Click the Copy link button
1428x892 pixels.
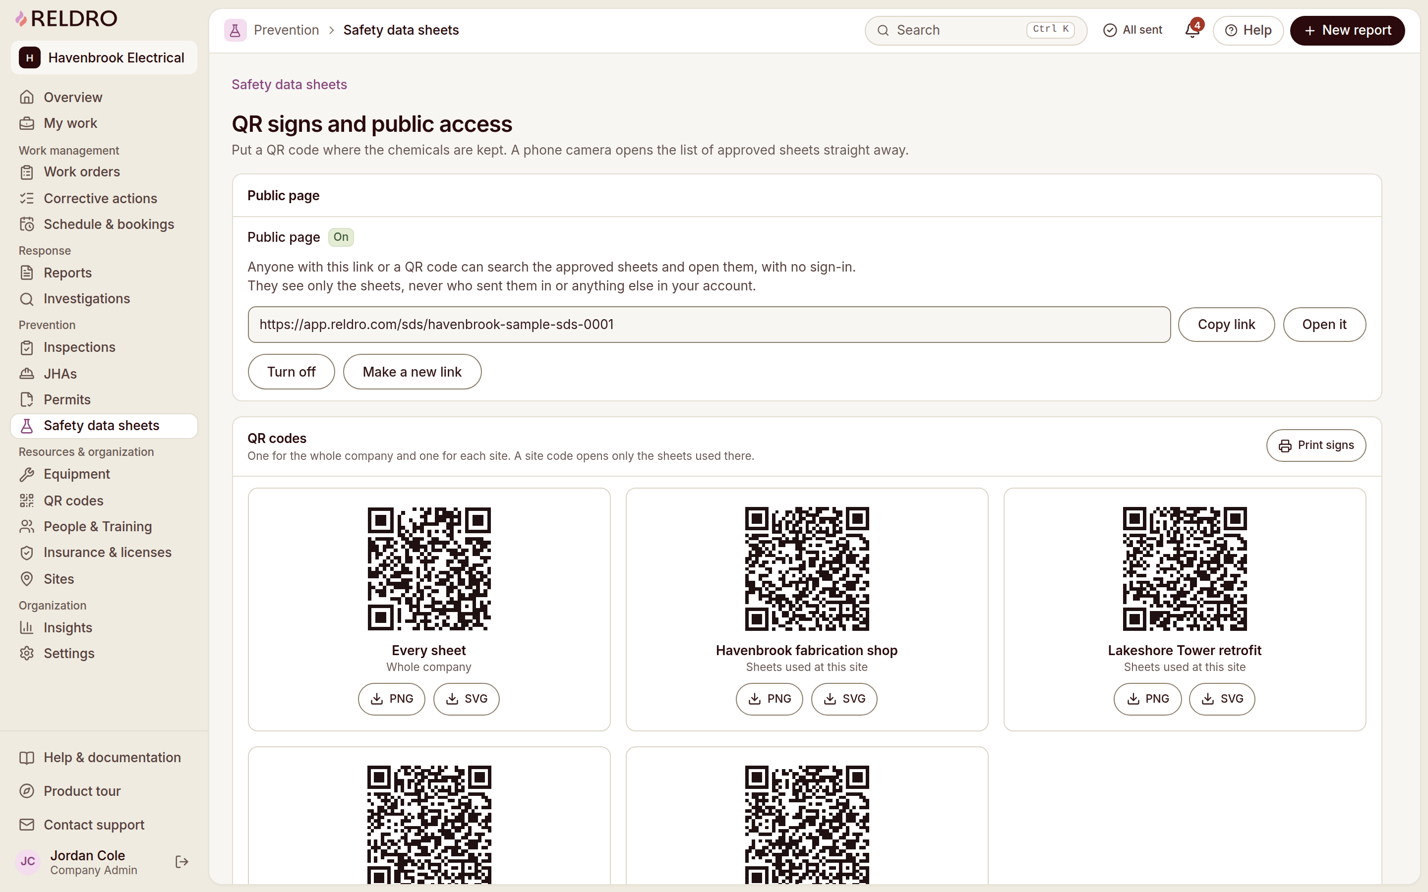coord(1226,325)
